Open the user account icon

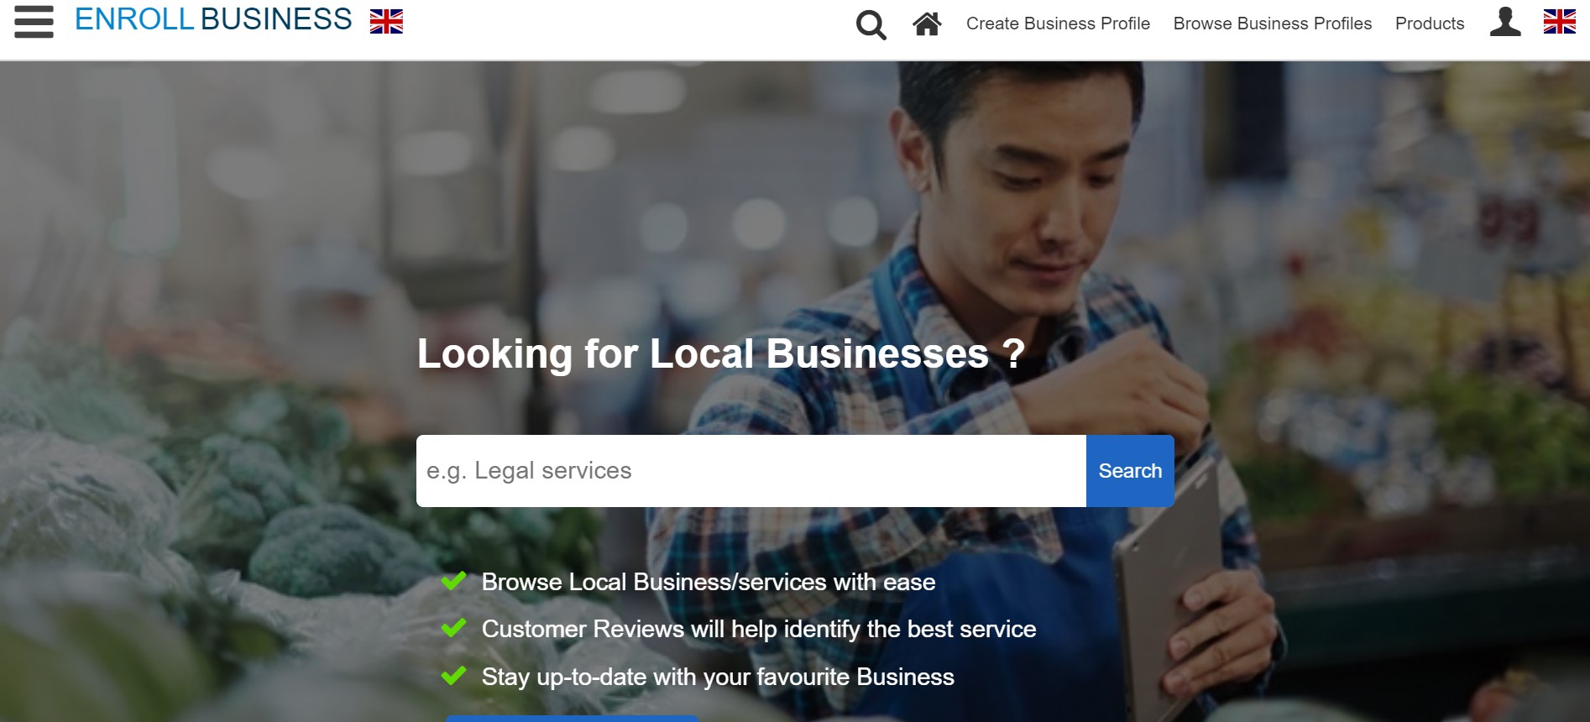(1505, 22)
